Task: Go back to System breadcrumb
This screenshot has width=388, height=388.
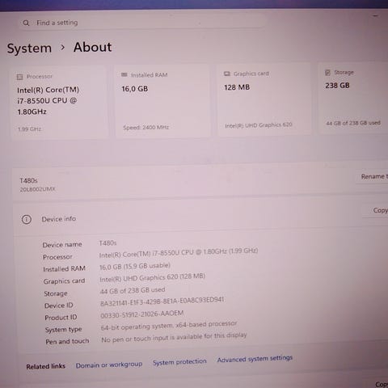Action: pos(29,48)
